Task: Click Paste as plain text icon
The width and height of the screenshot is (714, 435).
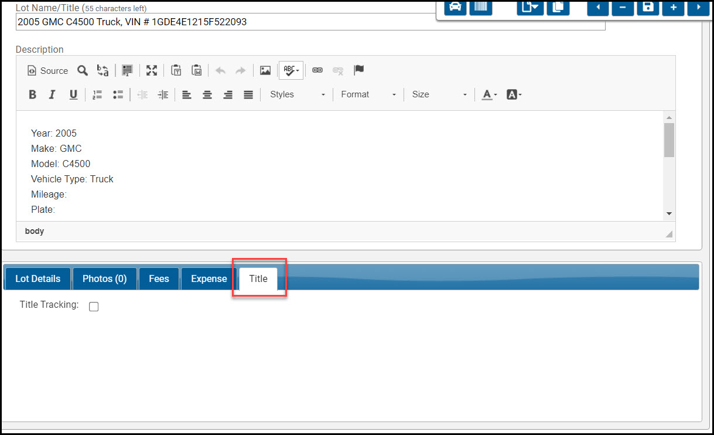Action: (x=176, y=70)
